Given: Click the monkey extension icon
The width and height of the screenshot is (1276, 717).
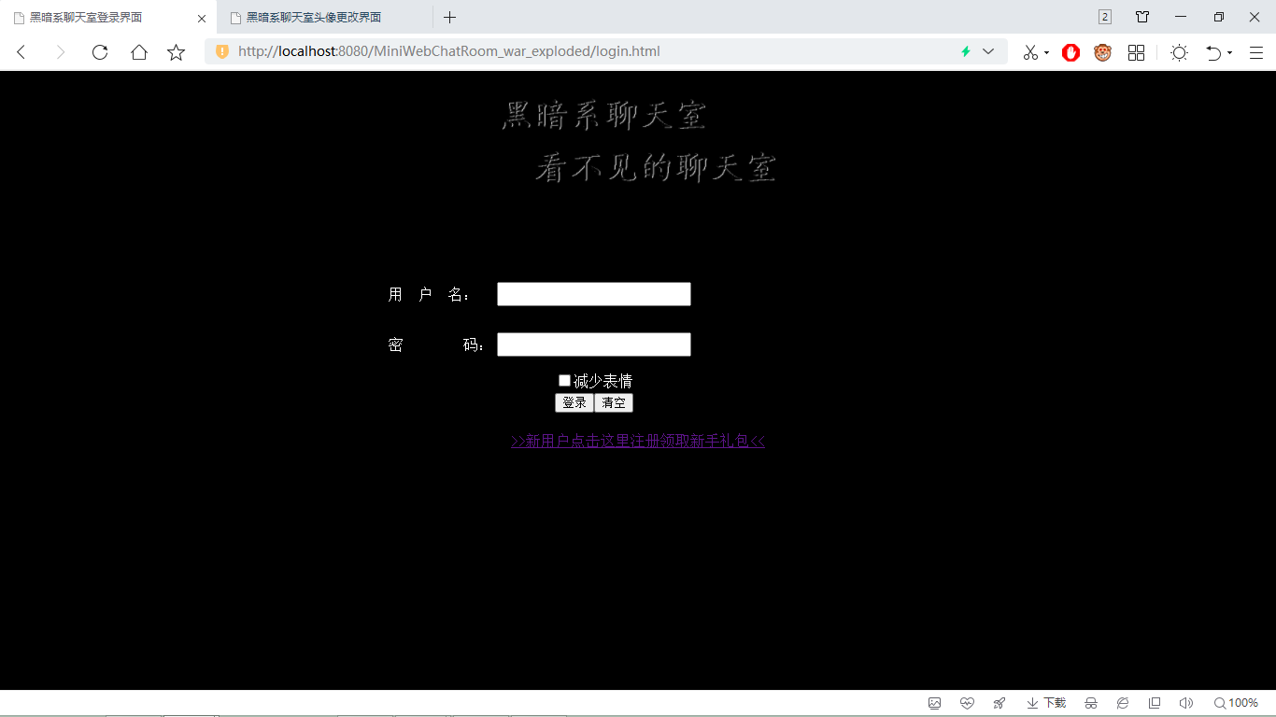Looking at the screenshot, I should [x=1103, y=52].
